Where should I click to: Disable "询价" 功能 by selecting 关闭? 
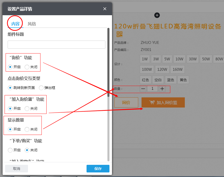27,67
